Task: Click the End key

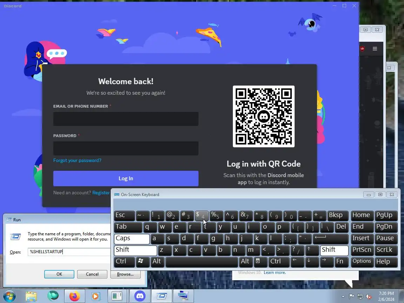Action: [362, 227]
